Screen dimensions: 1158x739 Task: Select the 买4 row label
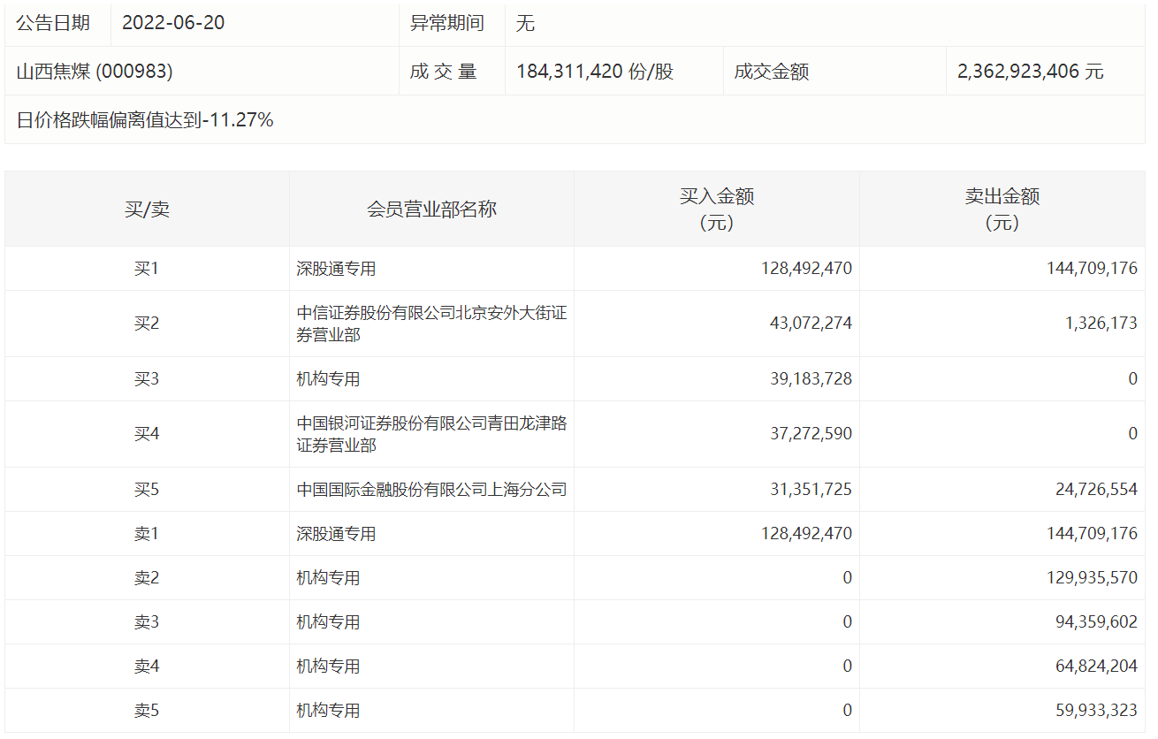coord(147,434)
